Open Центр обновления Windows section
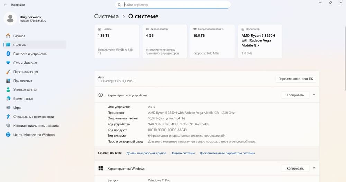The width and height of the screenshot is (346, 182). click(35, 135)
